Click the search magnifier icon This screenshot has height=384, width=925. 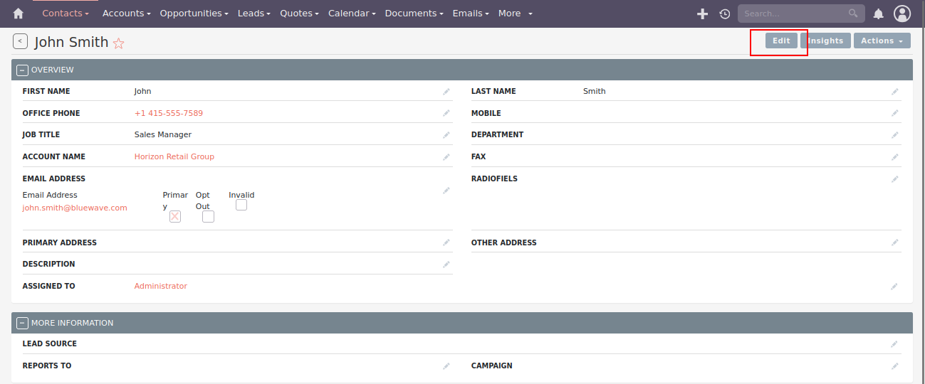[x=853, y=14]
